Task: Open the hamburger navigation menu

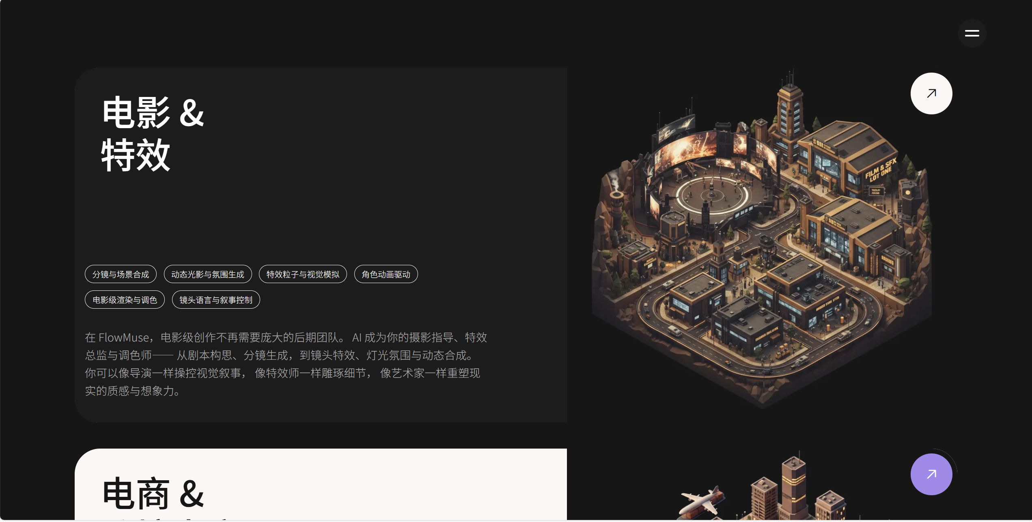Action: [x=972, y=33]
